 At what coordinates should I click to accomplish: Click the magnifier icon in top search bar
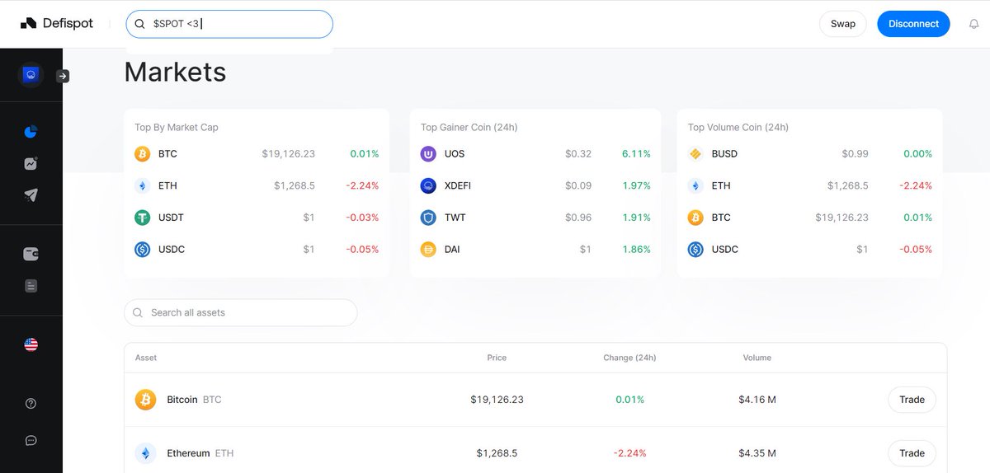pyautogui.click(x=140, y=24)
